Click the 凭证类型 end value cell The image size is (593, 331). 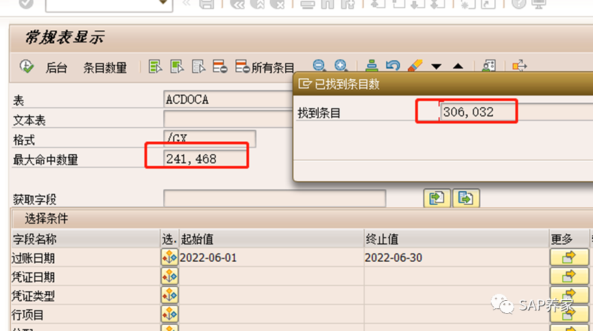click(x=457, y=295)
